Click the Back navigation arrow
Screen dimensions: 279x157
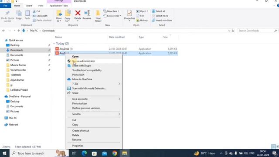click(x=3, y=31)
